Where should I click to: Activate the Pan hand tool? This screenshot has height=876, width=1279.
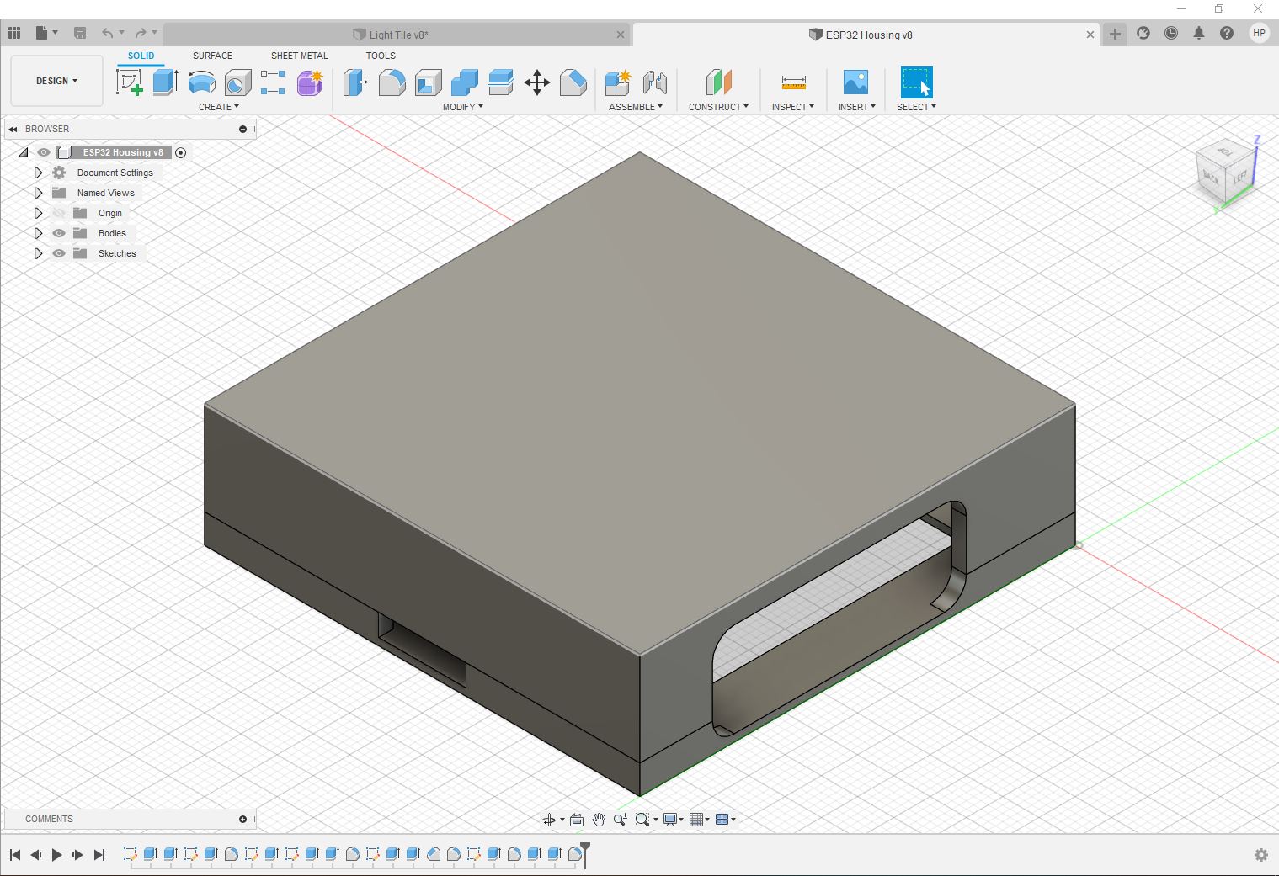coord(599,820)
